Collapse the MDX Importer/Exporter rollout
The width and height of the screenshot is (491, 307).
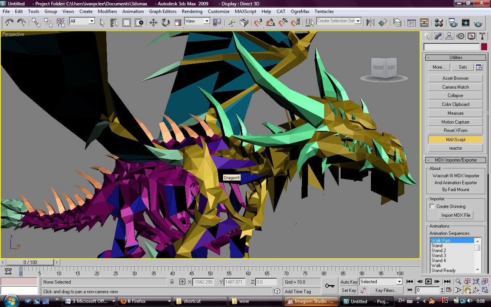(455, 160)
